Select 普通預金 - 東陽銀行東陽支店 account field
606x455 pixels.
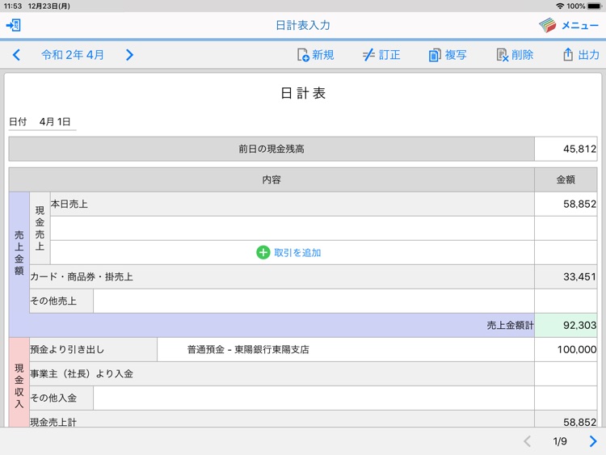(x=346, y=349)
